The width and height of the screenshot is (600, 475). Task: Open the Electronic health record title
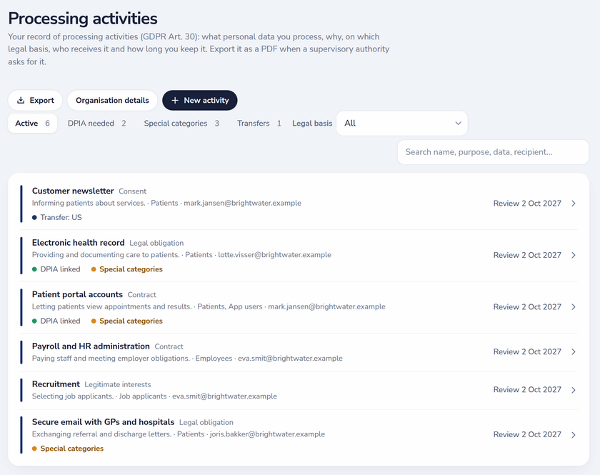[78, 243]
